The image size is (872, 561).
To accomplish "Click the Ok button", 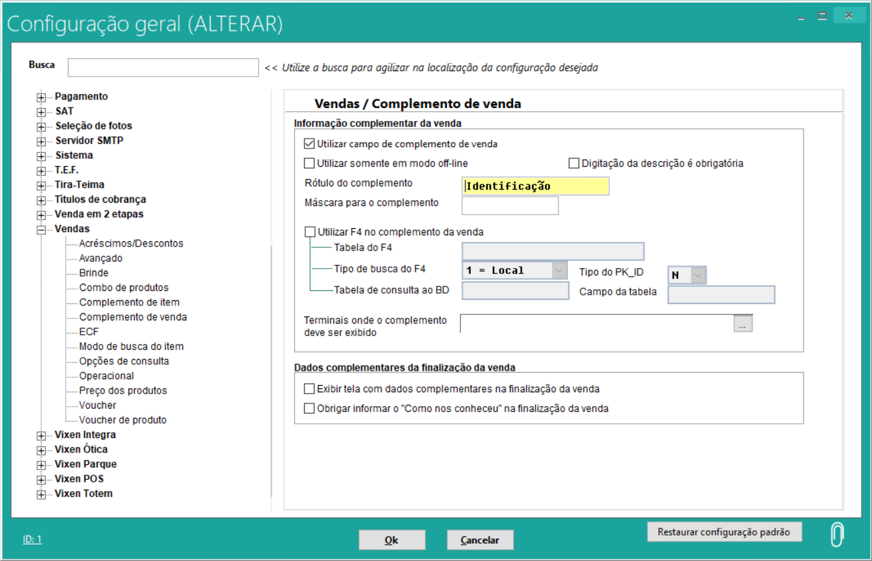I will pyautogui.click(x=392, y=540).
